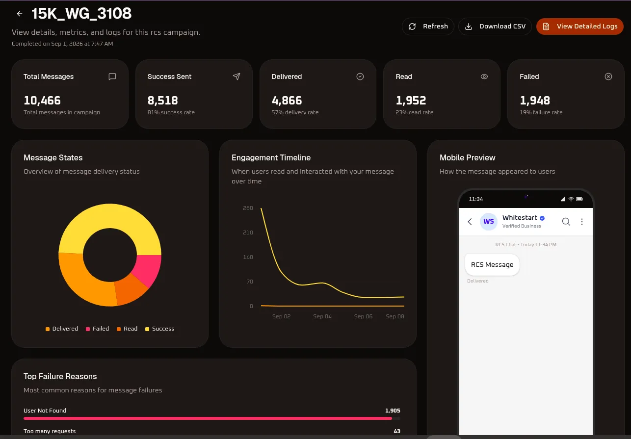Open View Detailed Logs
This screenshot has height=439, width=631.
[579, 26]
